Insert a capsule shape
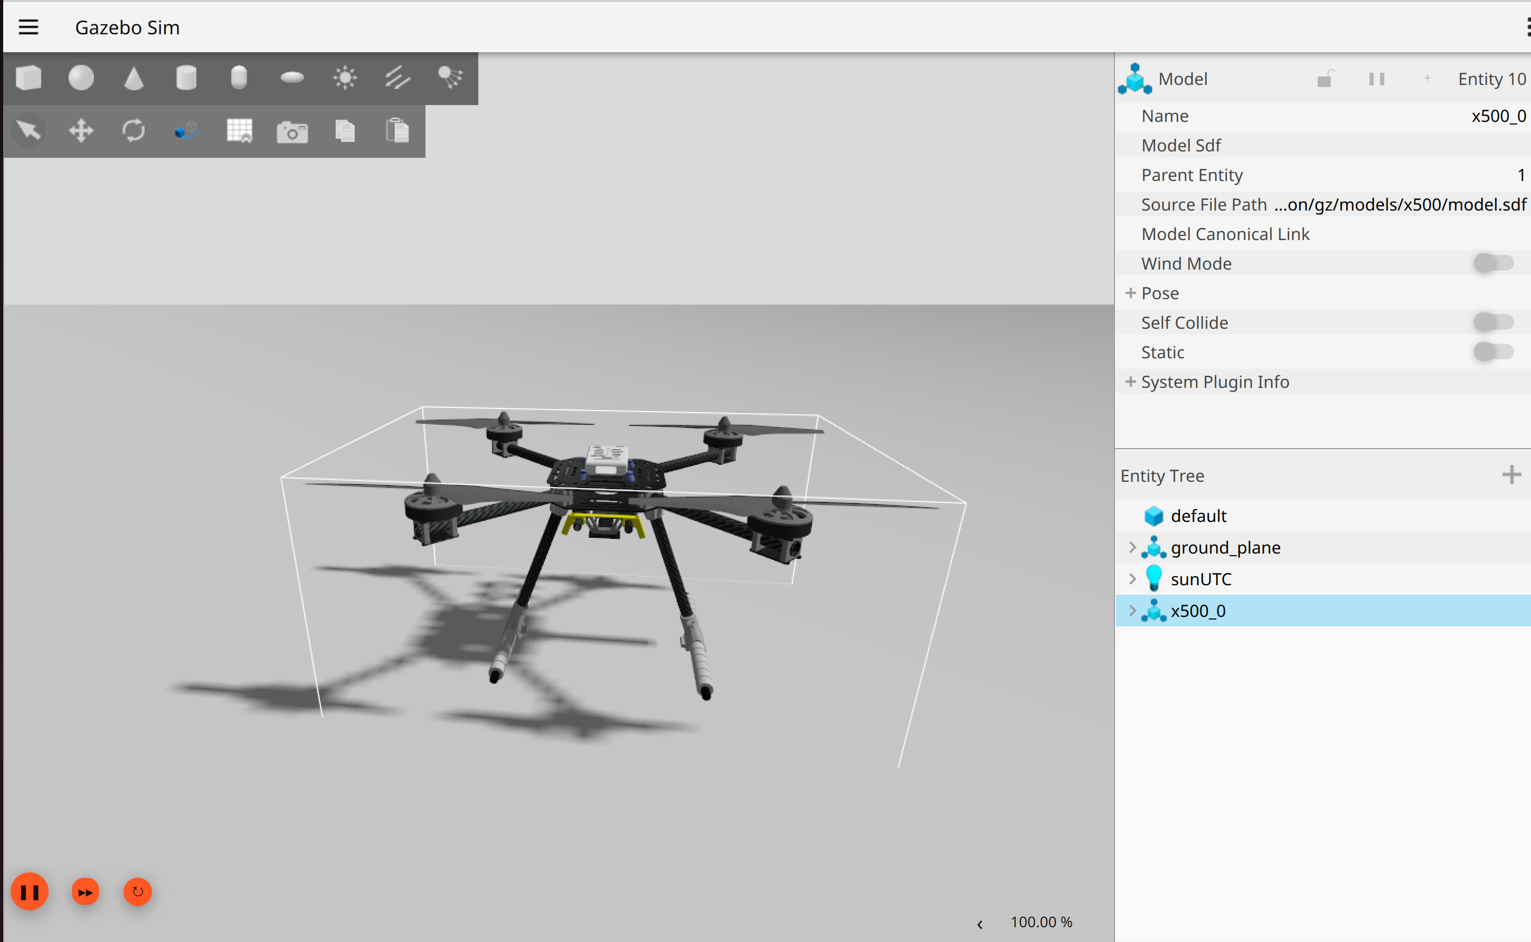This screenshot has height=942, width=1531. pyautogui.click(x=239, y=79)
